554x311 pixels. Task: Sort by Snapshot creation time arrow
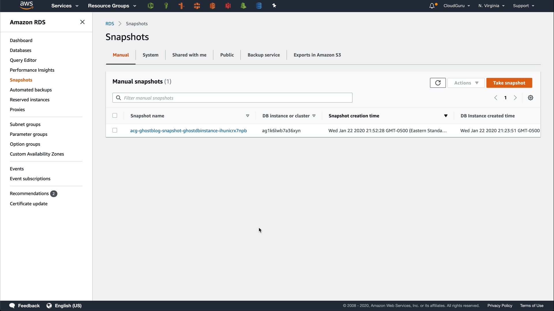[x=446, y=116]
